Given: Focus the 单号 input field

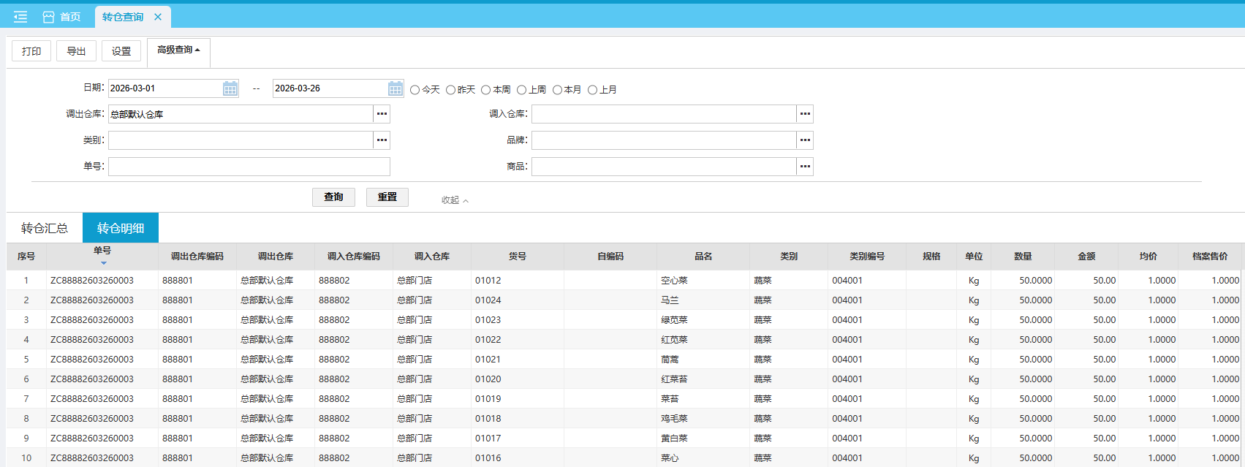Looking at the screenshot, I should pyautogui.click(x=249, y=167).
